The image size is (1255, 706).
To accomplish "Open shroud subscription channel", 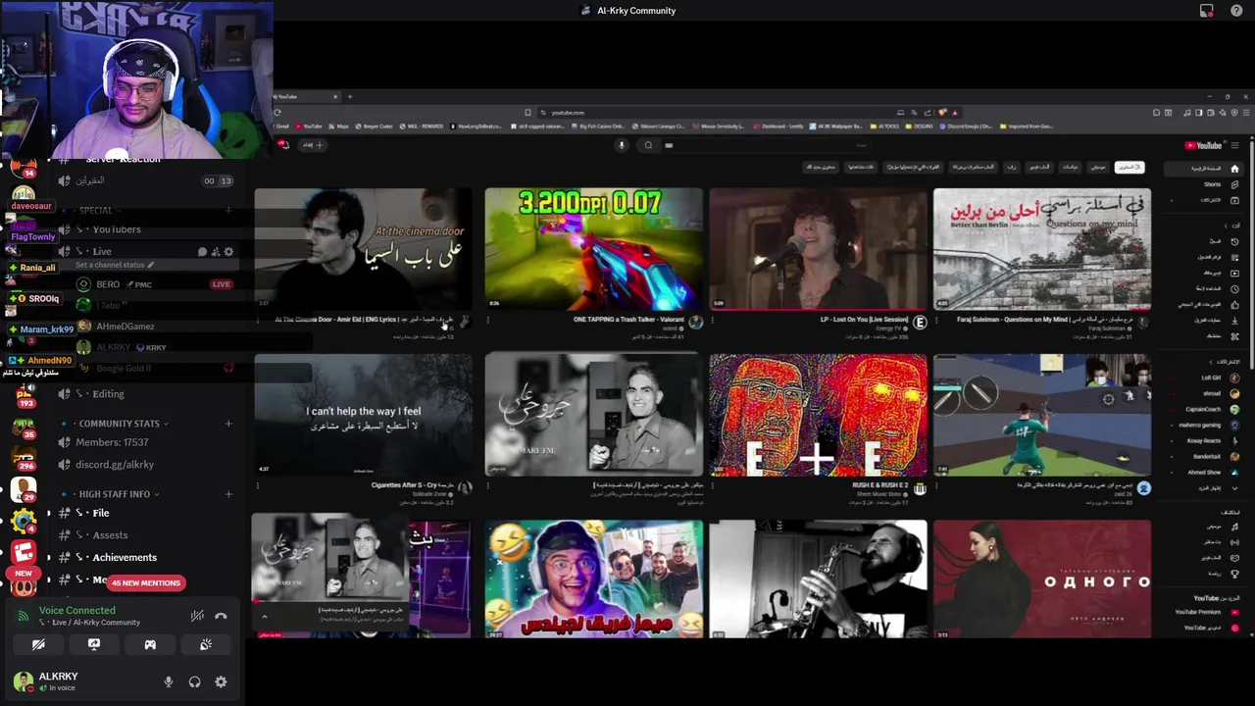I will tap(1206, 393).
